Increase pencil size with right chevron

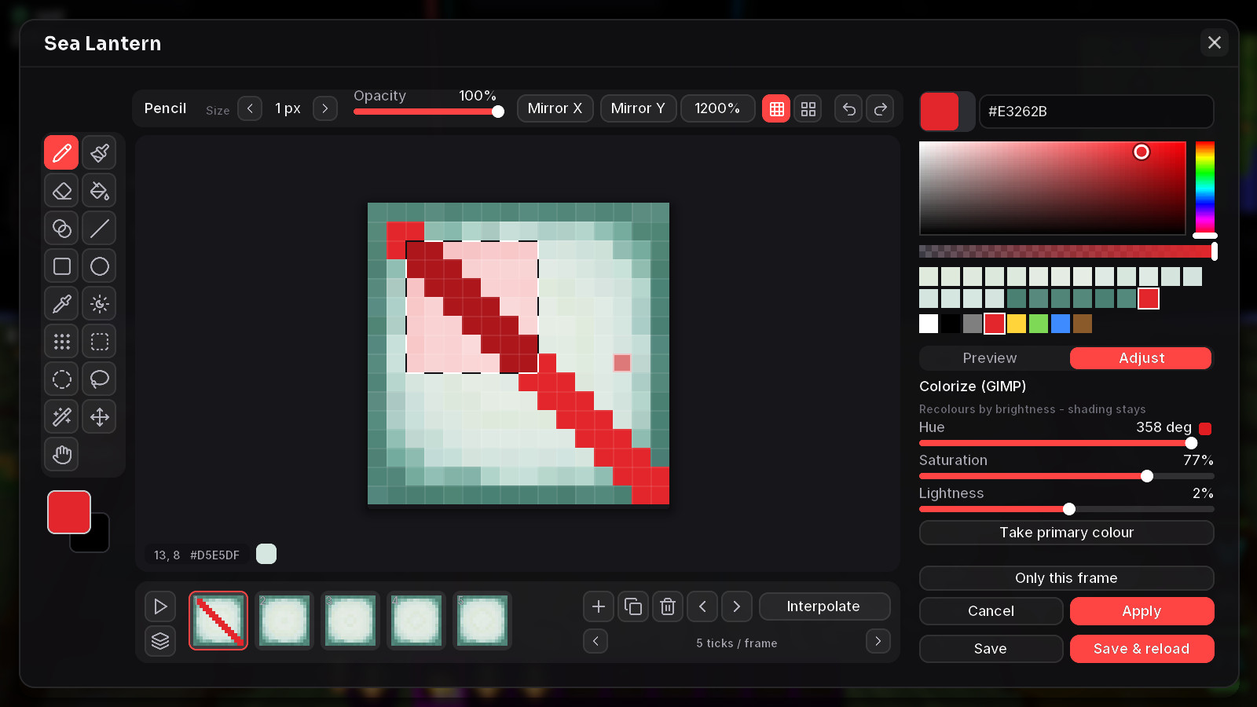point(325,108)
